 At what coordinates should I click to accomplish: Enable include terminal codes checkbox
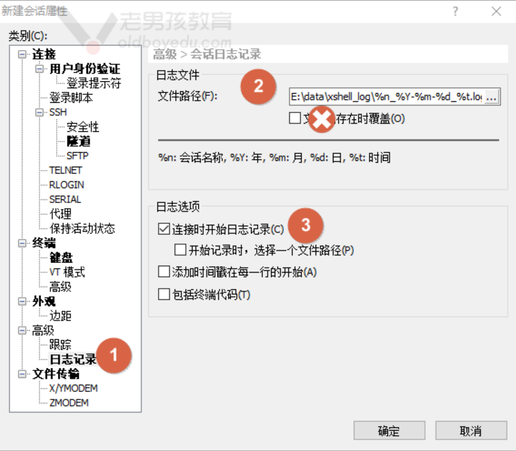164,294
